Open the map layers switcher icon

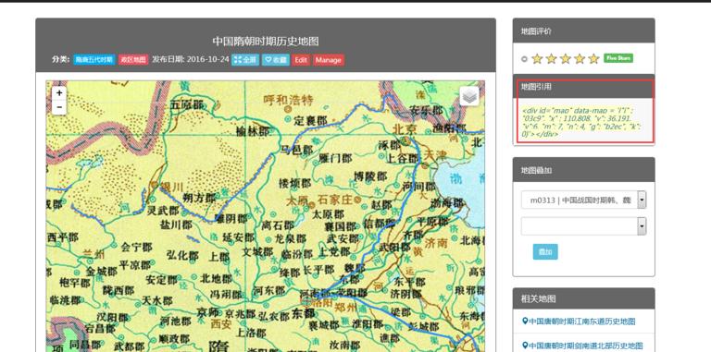click(x=469, y=96)
